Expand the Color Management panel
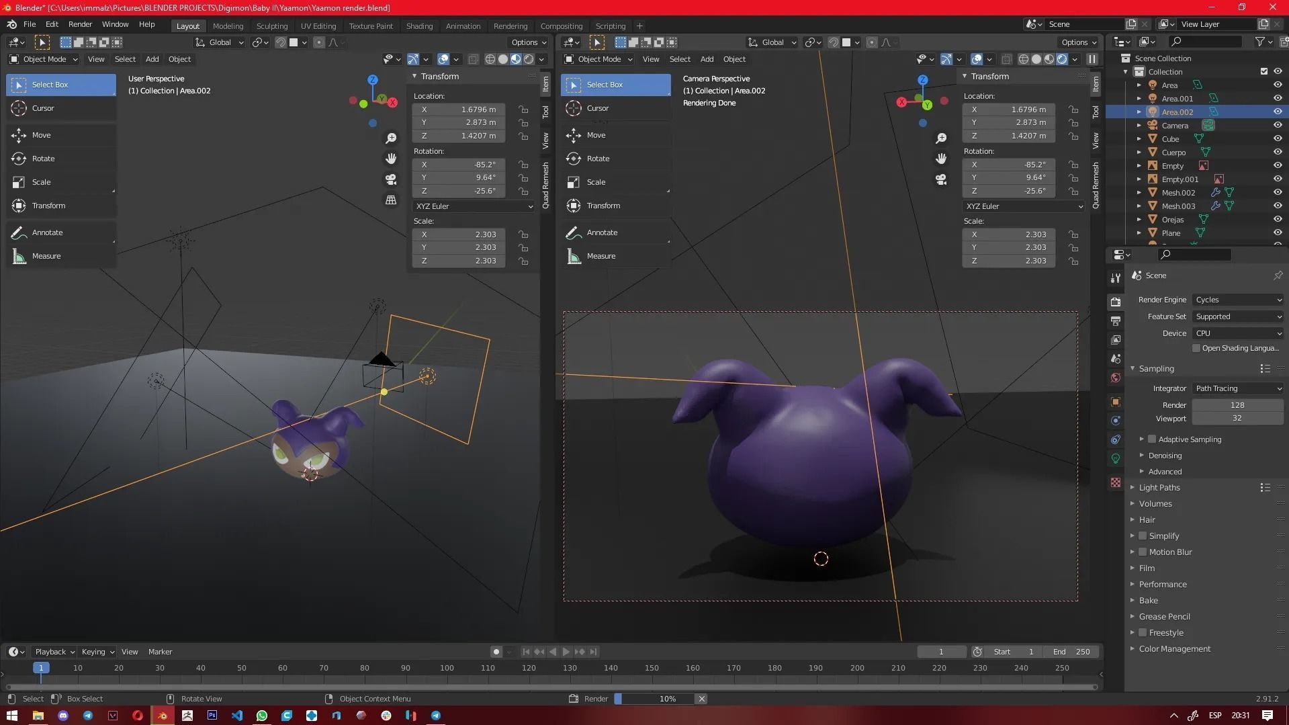The width and height of the screenshot is (1289, 725). (x=1174, y=649)
